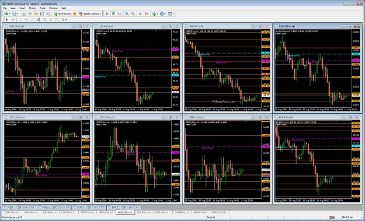Viewport: 365px width, 221px height.
Task: Toggle Expert Advisors on or off
Action: (89, 14)
